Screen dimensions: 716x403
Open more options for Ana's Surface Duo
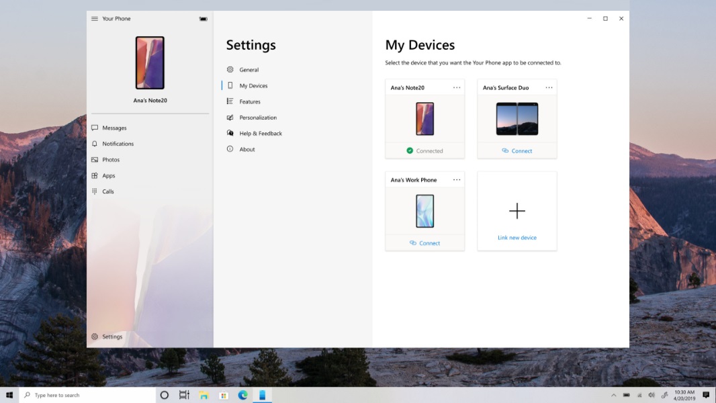coord(549,87)
